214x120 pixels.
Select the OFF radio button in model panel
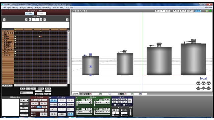click(32, 115)
